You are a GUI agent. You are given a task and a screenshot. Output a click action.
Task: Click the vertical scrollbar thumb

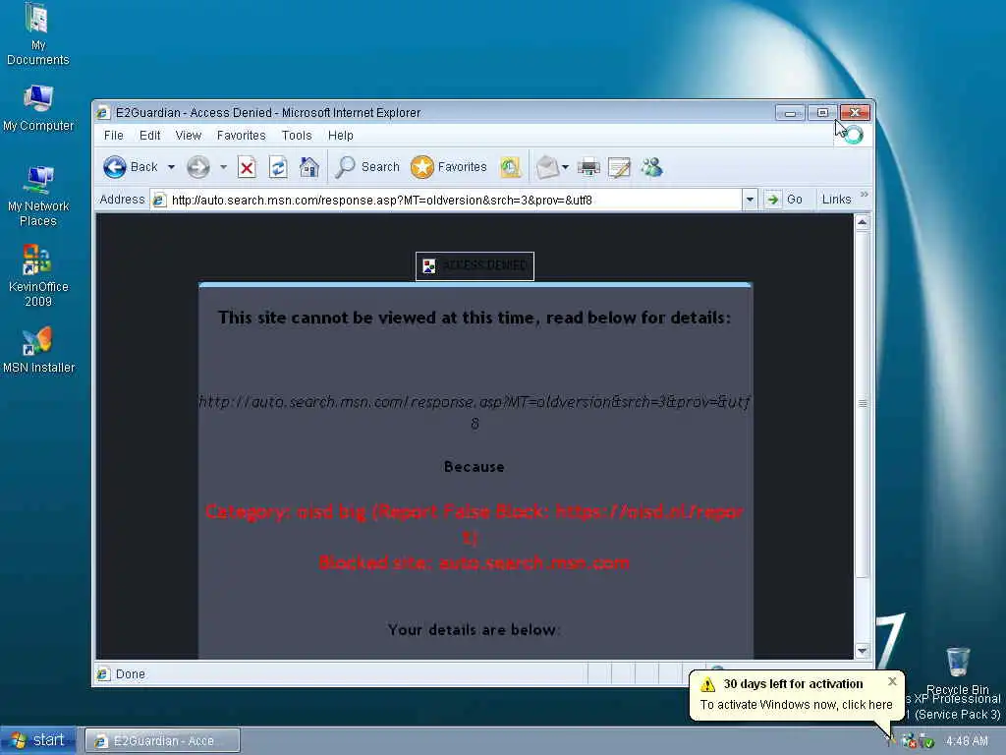863,404
